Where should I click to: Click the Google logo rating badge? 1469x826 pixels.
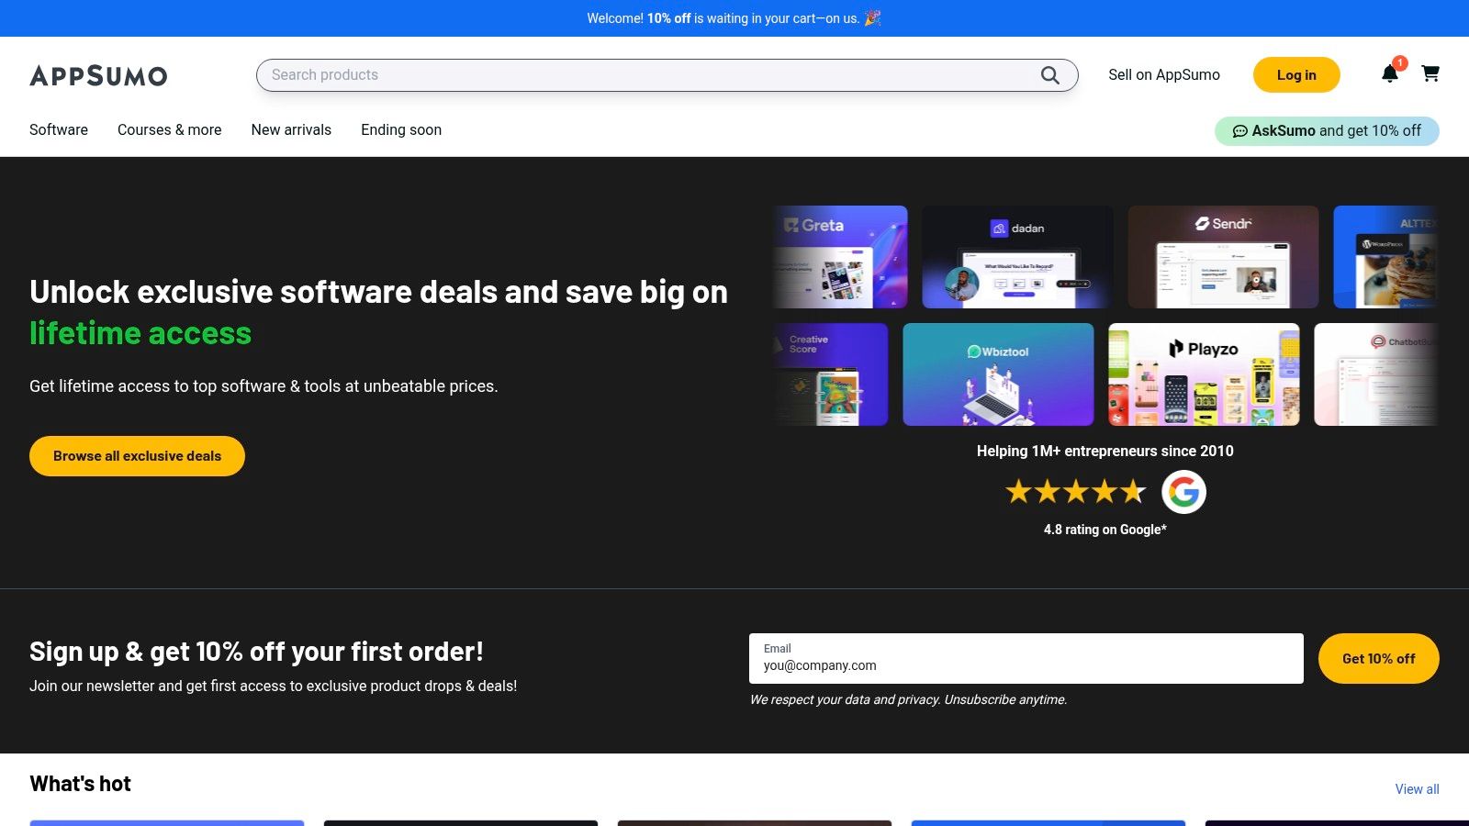coord(1183,492)
